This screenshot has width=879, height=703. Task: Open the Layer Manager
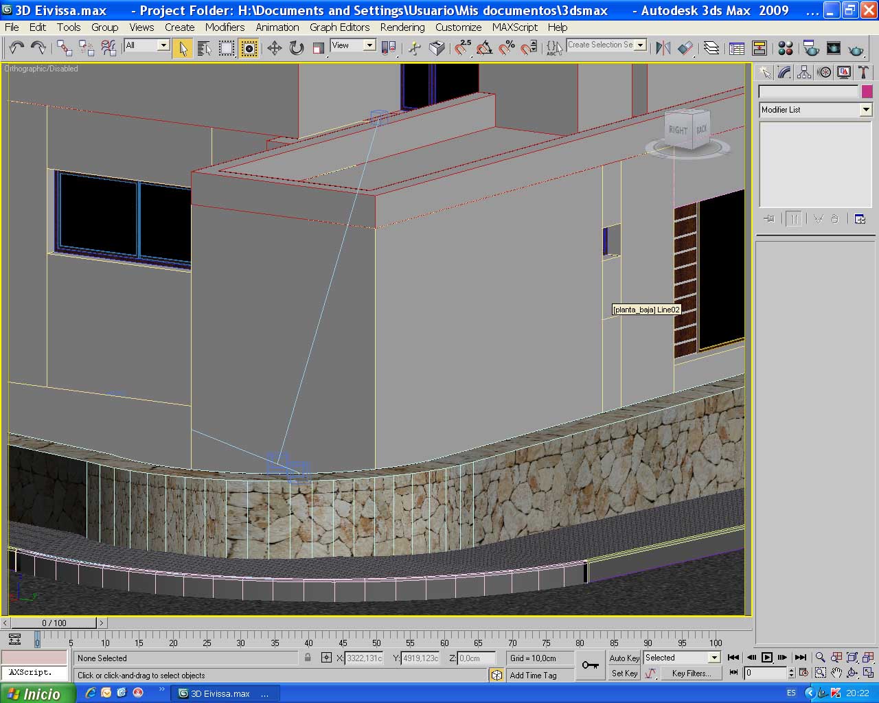pos(711,47)
